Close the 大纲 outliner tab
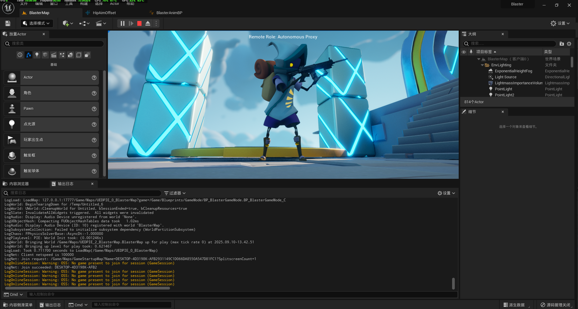578x309 pixels. pos(503,34)
